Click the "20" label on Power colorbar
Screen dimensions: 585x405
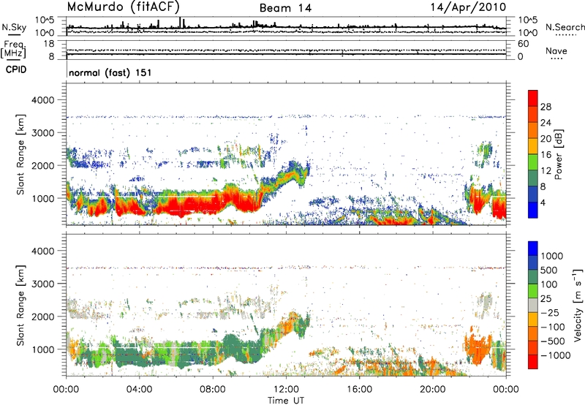(546, 139)
